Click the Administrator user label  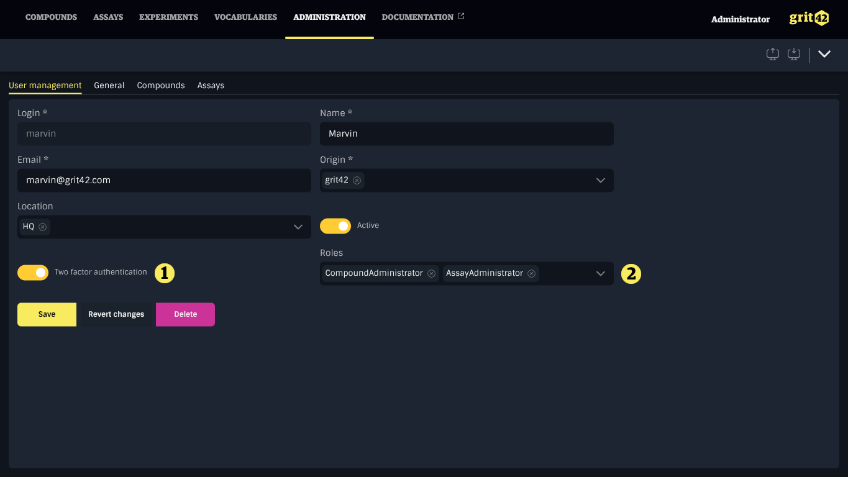coord(741,19)
